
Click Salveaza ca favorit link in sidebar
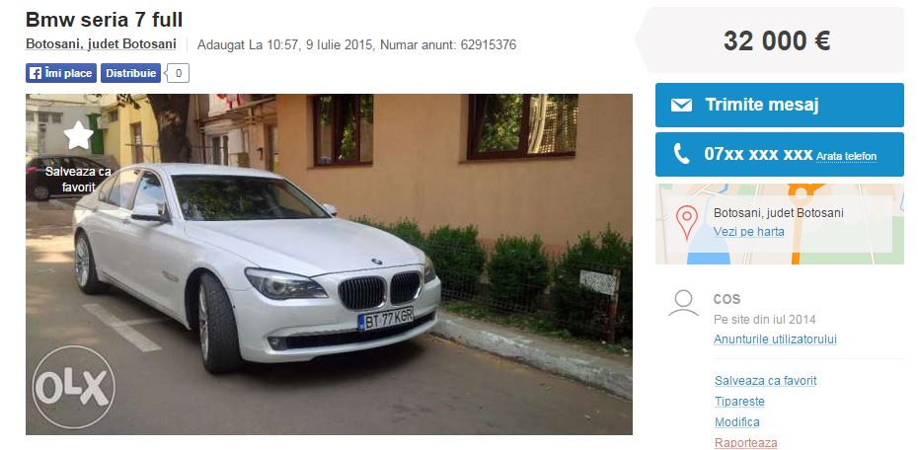click(765, 381)
